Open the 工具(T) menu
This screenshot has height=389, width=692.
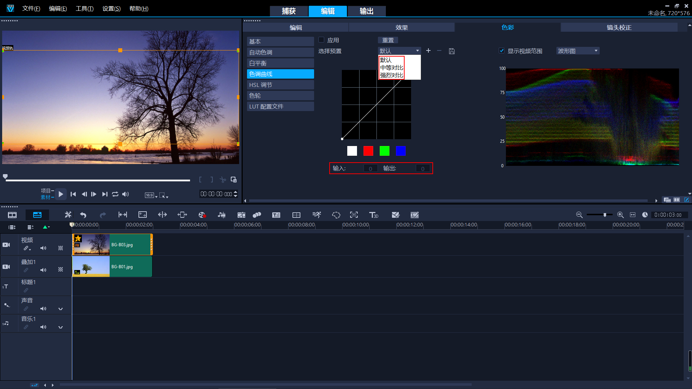pyautogui.click(x=84, y=8)
